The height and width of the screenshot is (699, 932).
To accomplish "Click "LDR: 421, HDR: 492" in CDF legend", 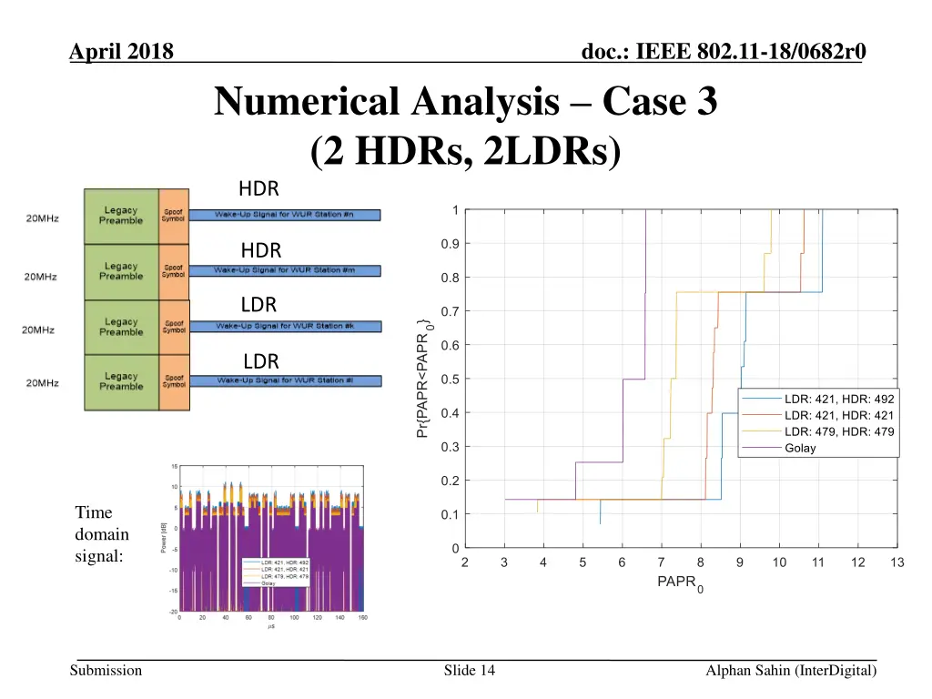I will pyautogui.click(x=838, y=399).
